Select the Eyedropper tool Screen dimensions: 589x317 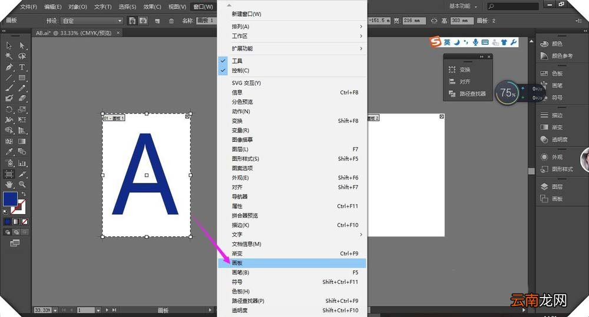9,152
